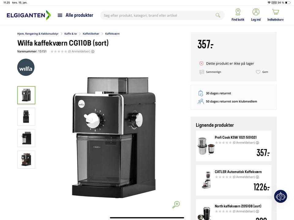Image resolution: width=294 pixels, height=220 pixels.
Task: Toggle Sammenlign compare for this product
Action: pos(210,72)
